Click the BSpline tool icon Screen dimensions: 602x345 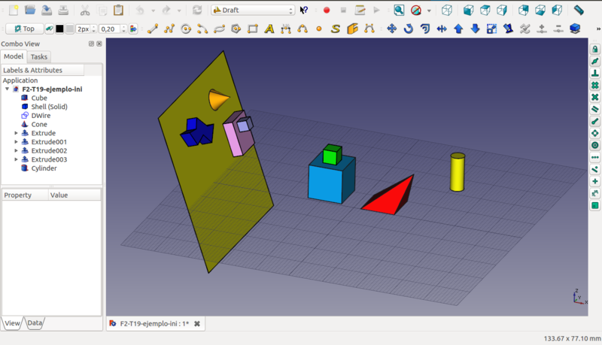point(335,29)
